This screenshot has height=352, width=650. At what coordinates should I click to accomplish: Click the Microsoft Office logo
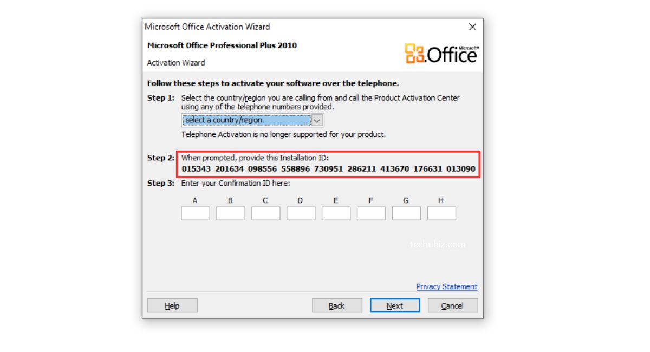pyautogui.click(x=441, y=53)
